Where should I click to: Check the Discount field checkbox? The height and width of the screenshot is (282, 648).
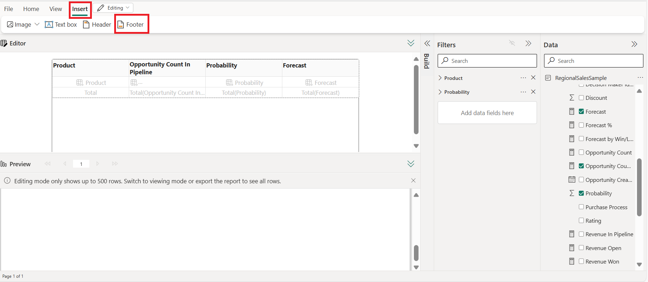pyautogui.click(x=581, y=98)
